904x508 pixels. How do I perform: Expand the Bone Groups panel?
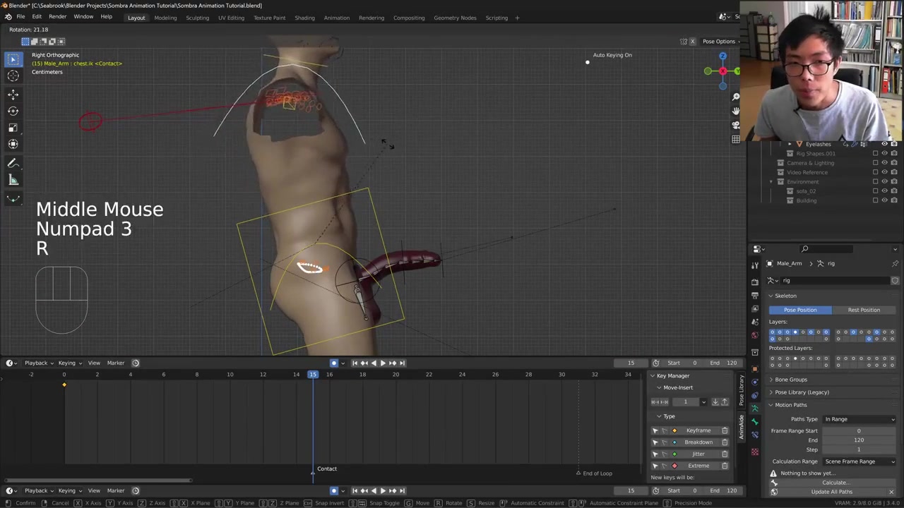(791, 380)
